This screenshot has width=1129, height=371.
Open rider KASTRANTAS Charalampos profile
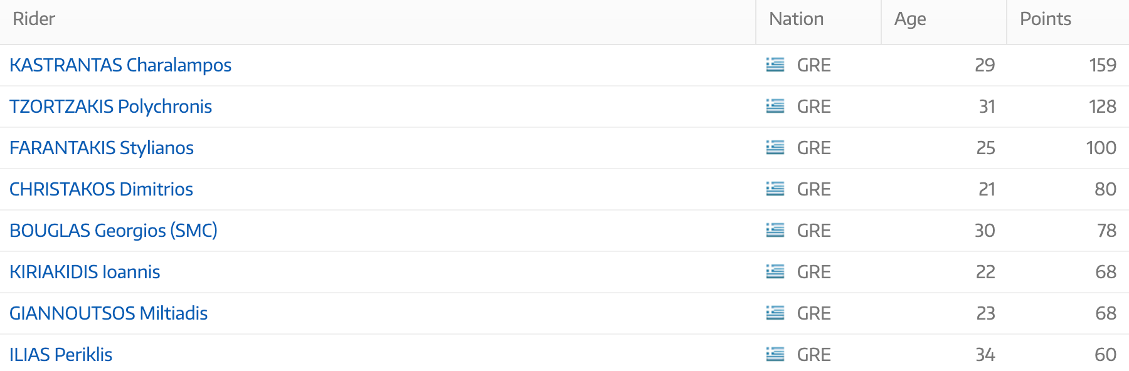tap(120, 65)
